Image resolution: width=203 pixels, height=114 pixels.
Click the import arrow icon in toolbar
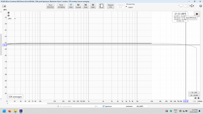pyautogui.click(x=101, y=6)
